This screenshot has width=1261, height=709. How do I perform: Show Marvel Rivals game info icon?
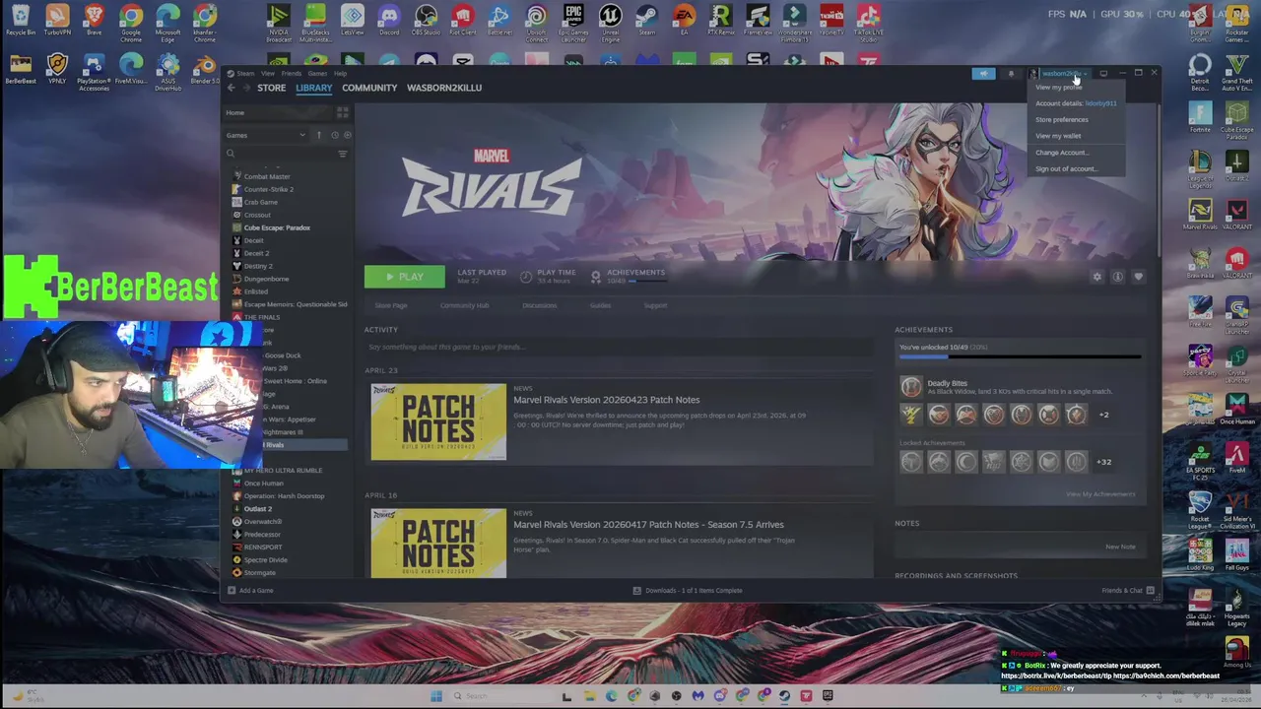pos(1117,277)
